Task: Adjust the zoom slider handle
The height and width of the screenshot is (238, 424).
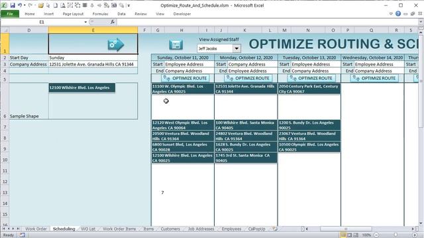Action: pos(396,235)
